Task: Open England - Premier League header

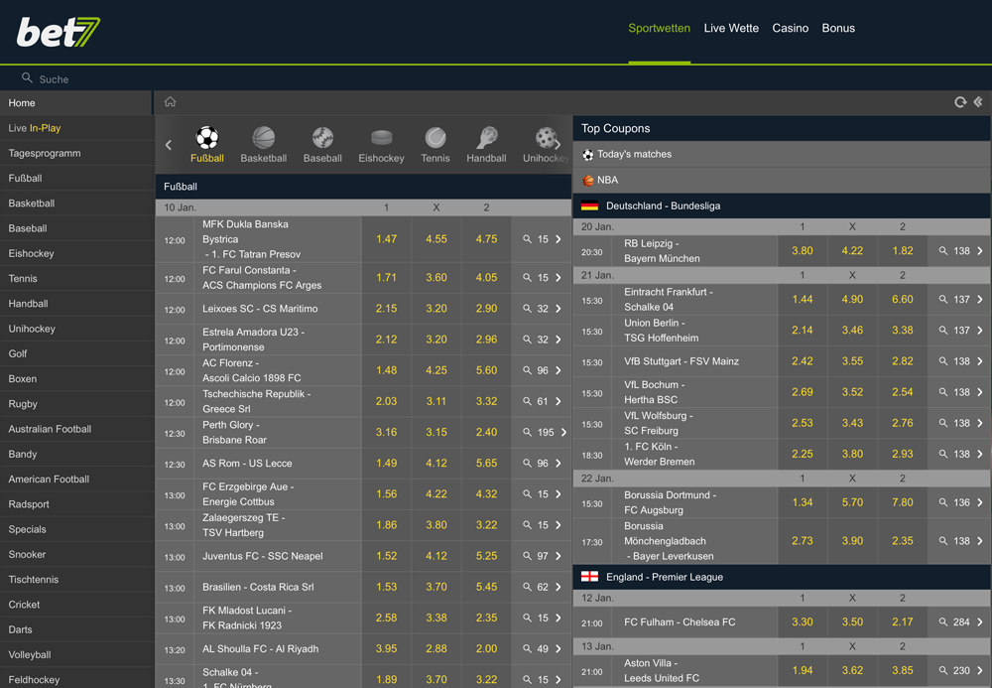Action: point(782,577)
